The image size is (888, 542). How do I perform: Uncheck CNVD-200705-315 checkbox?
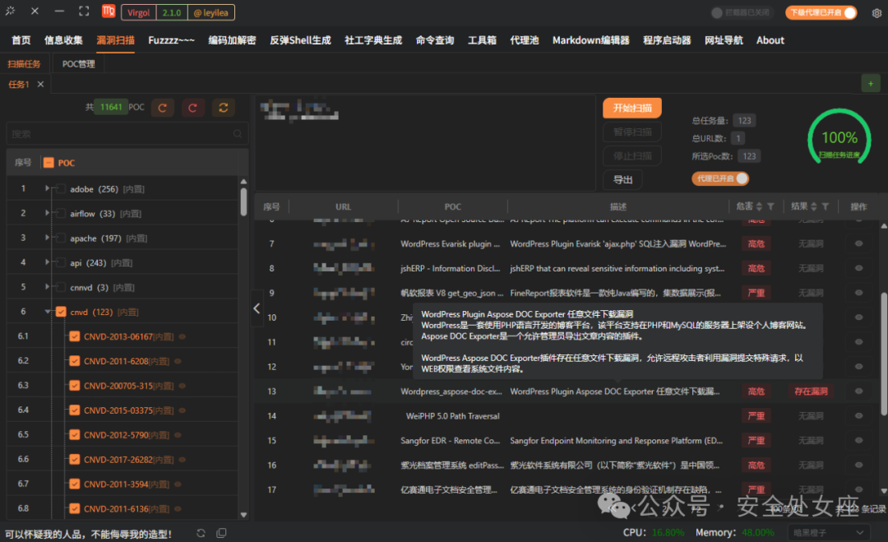tap(74, 386)
